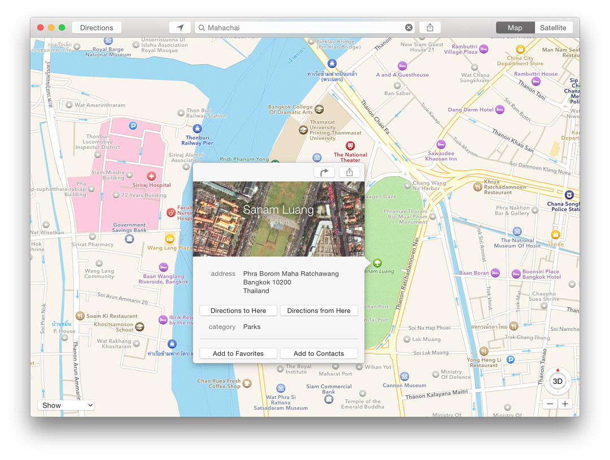Image resolution: width=610 pixels, height=460 pixels.
Task: Click the Lak Muang label
Action: [x=426, y=339]
